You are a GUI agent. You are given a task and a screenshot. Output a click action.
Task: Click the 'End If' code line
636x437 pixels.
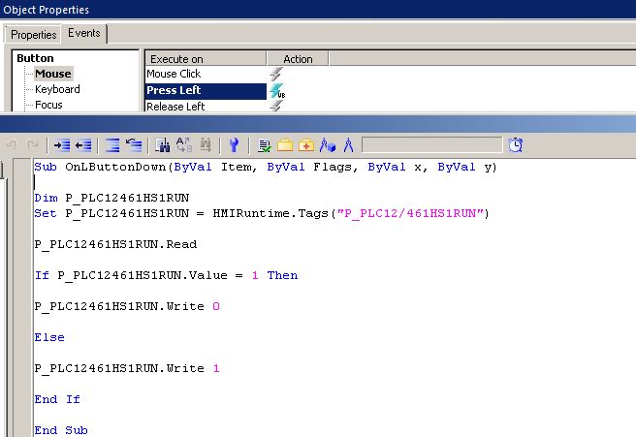click(57, 399)
